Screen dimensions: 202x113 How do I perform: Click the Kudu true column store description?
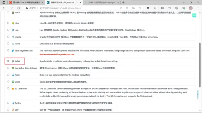[65, 75]
